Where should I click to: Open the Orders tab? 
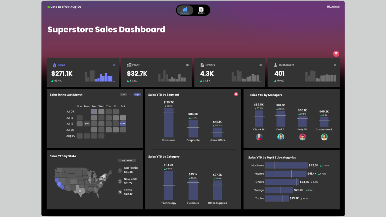(201, 10)
